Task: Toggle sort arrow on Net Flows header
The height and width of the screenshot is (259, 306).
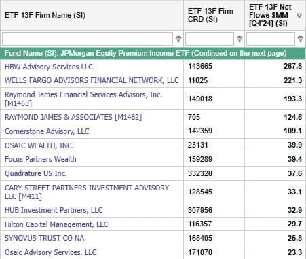Action: click(299, 16)
